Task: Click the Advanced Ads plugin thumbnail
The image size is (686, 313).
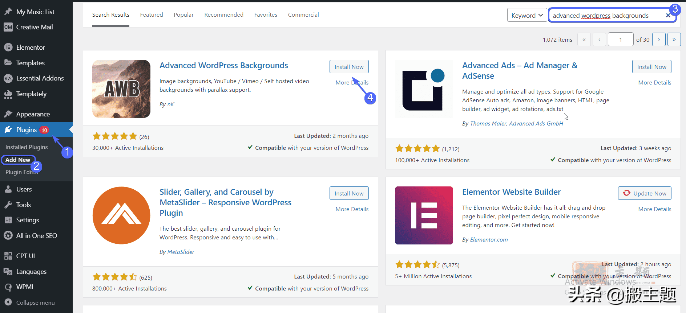Action: tap(424, 89)
